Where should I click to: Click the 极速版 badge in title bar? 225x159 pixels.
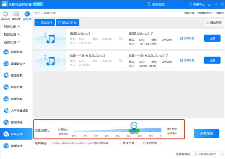click(x=38, y=4)
